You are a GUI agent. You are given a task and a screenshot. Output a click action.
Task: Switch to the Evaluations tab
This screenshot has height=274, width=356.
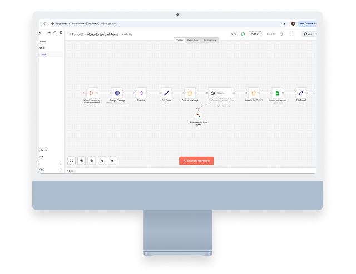210,41
